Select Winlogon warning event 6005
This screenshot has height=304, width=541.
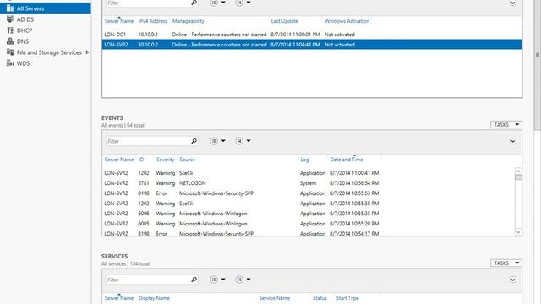(x=308, y=224)
